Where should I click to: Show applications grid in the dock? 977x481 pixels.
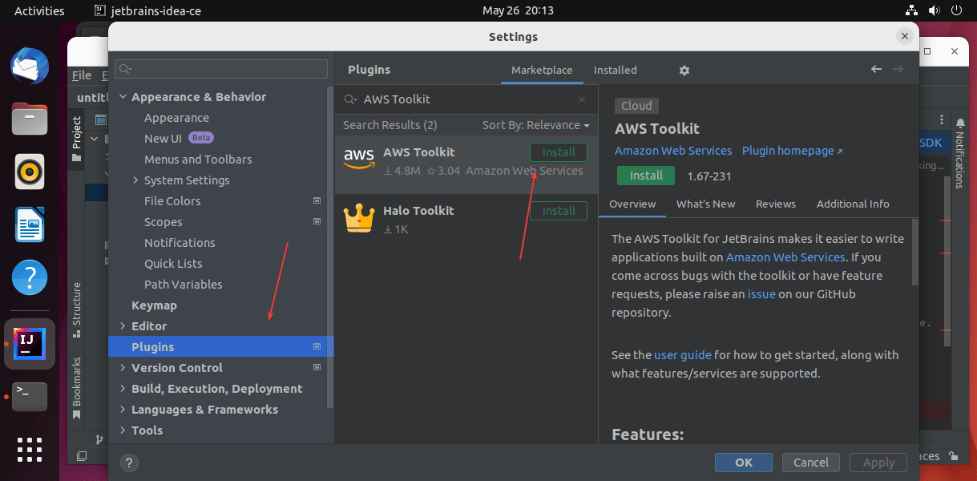(x=30, y=450)
